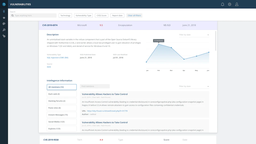Click the app logo in the top-left corner
The width and height of the screenshot is (256, 144).
click(x=4, y=5)
